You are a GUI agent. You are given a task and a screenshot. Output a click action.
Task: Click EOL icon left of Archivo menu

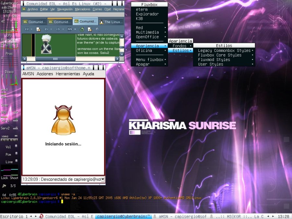24,9
